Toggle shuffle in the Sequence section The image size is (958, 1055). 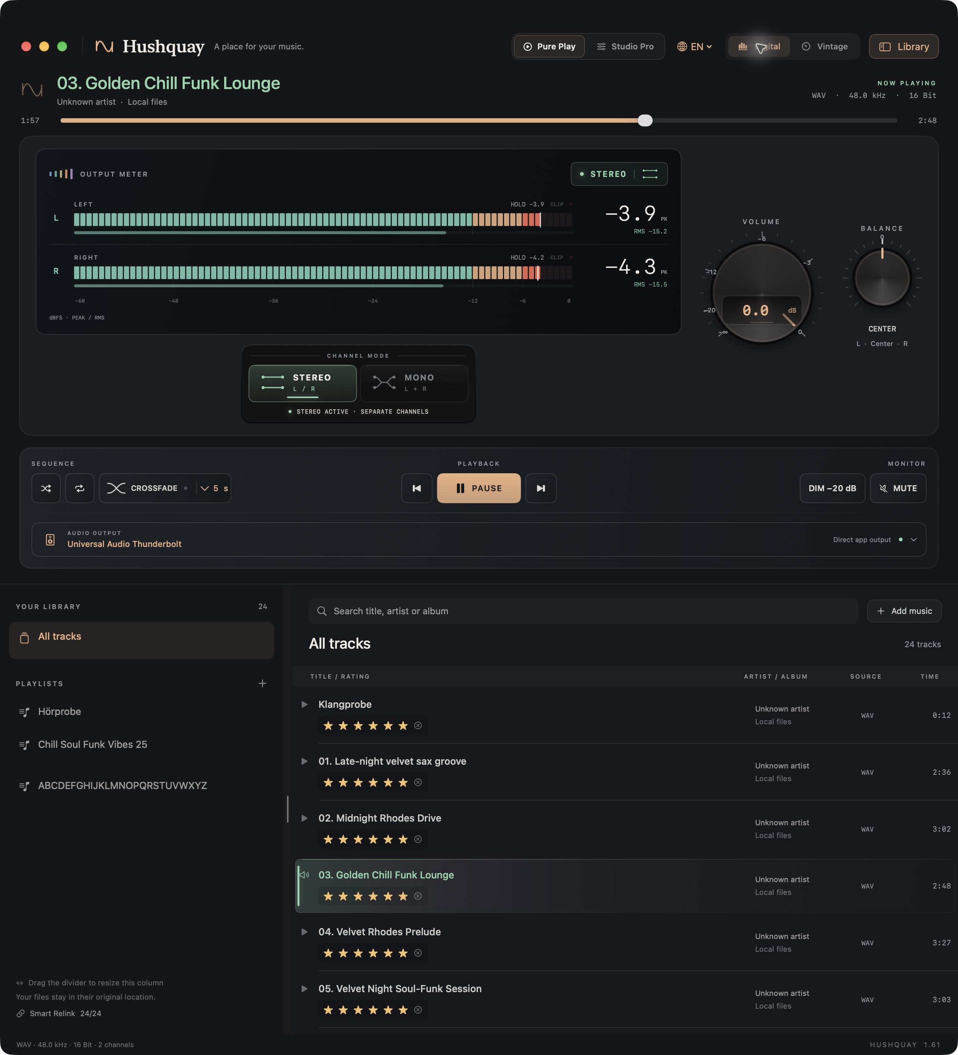46,488
